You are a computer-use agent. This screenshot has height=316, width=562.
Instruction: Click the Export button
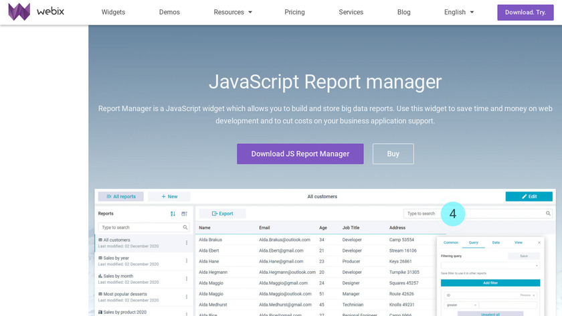[222, 214]
